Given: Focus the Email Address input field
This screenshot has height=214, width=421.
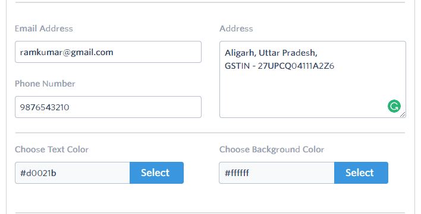Looking at the screenshot, I should 108,52.
